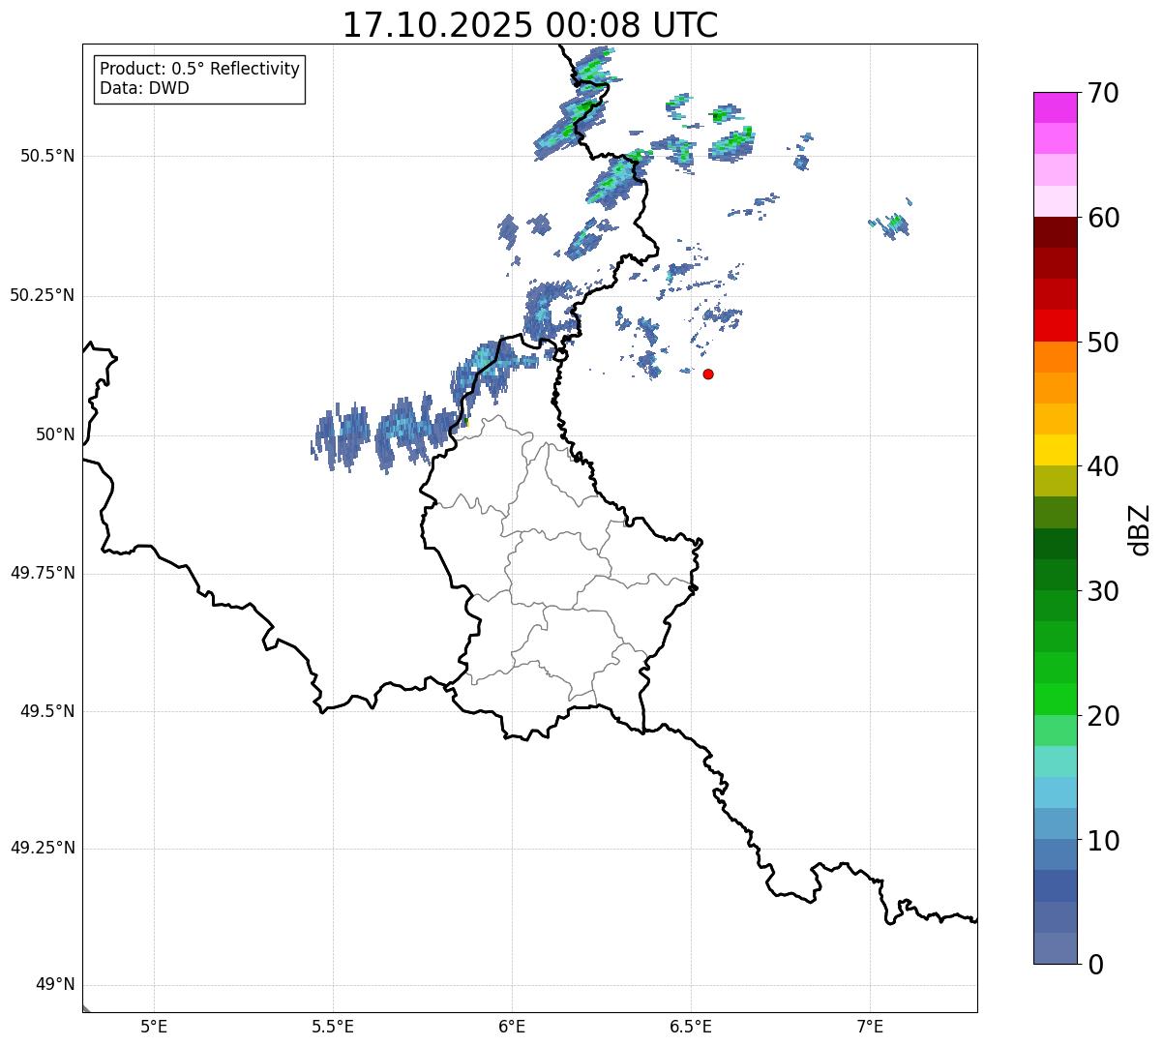Click the red station marker dot
Viewport: 1163px width, 1046px height.
[708, 374]
